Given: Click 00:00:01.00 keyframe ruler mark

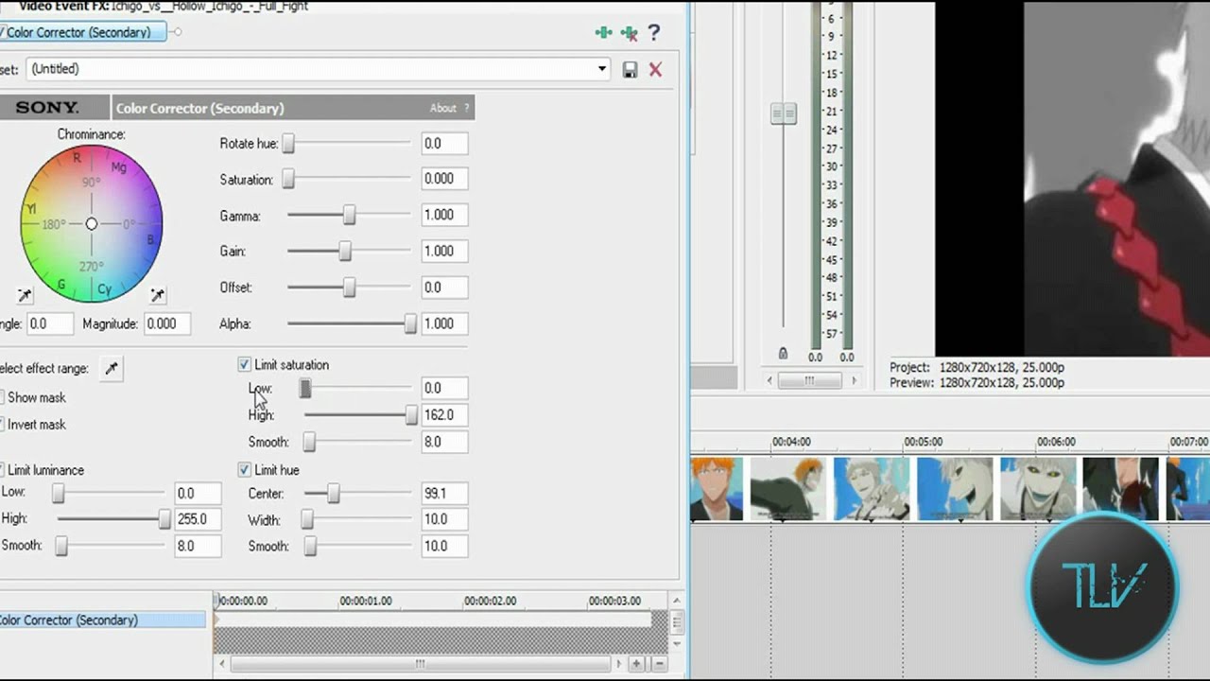Looking at the screenshot, I should tap(366, 601).
